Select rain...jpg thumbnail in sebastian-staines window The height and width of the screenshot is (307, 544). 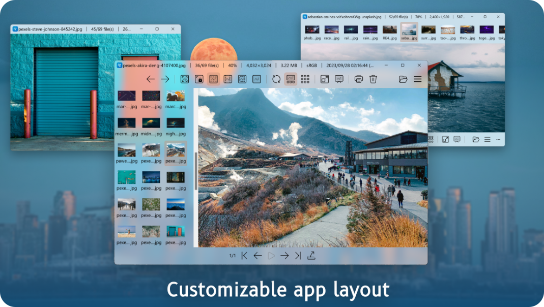coord(370,33)
